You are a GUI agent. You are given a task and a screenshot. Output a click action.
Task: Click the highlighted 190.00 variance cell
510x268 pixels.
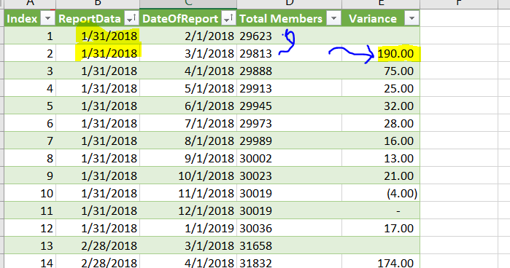pos(381,53)
